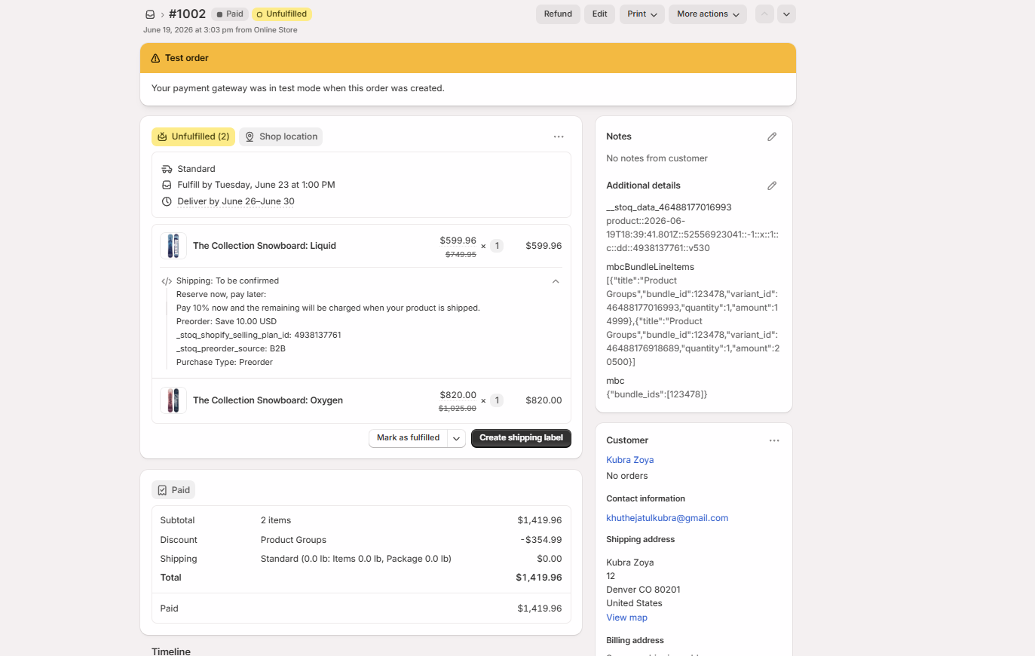Go to previous order with up arrow
The image size is (1035, 656).
764,14
